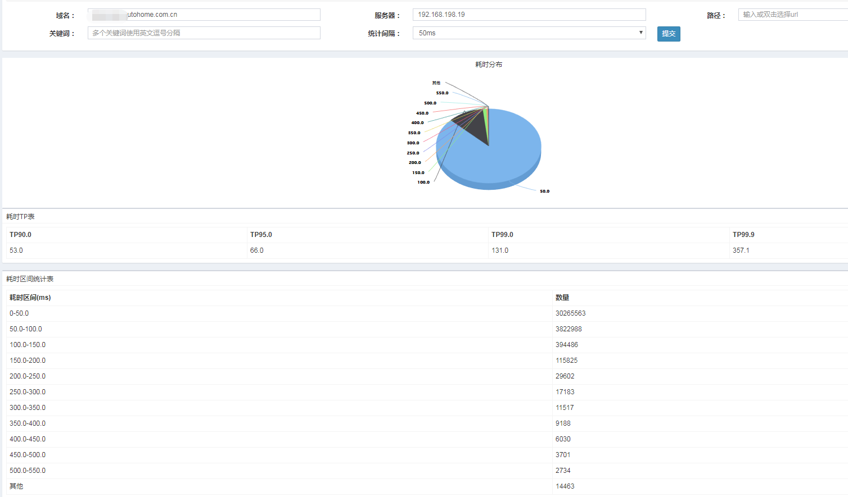Viewport: 848px width, 497px height.
Task: Click the TP90.0 column header
Action: tap(20, 235)
